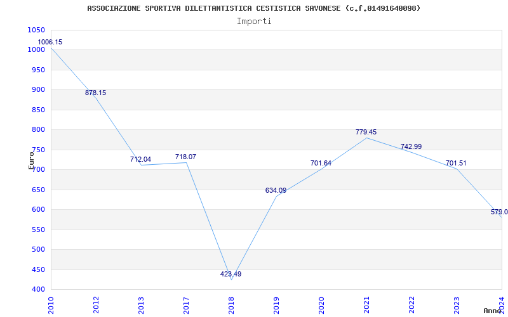Select the 2020 x-axis label
508x317 pixels.
click(321, 305)
